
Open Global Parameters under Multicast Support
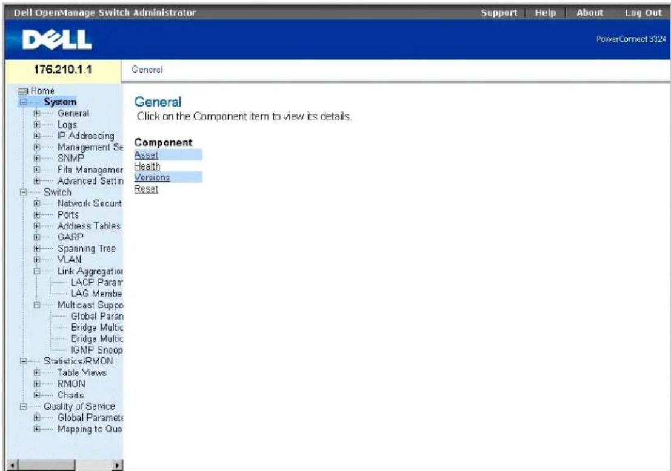(x=97, y=316)
